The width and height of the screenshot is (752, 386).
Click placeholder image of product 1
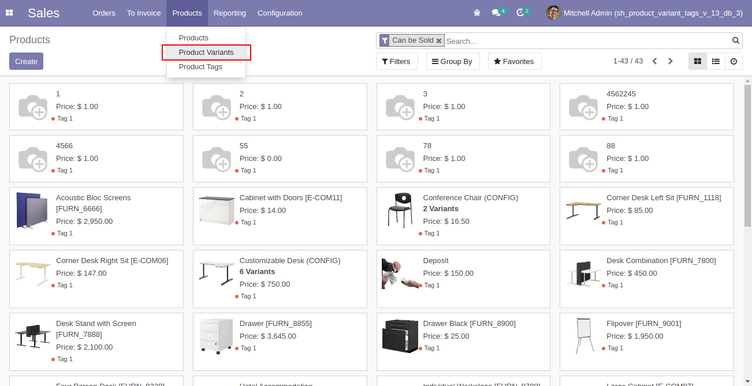(x=32, y=107)
